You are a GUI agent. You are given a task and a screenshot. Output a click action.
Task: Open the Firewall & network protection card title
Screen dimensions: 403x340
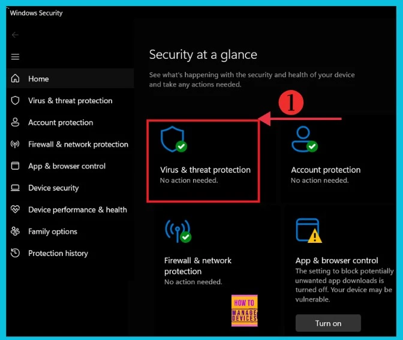click(198, 266)
